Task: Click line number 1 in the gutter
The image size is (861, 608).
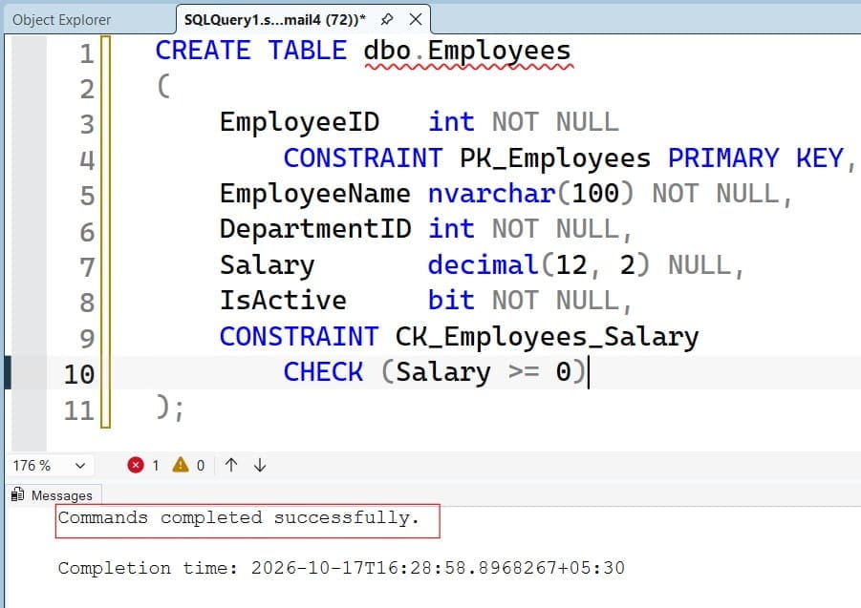Action: [87, 54]
